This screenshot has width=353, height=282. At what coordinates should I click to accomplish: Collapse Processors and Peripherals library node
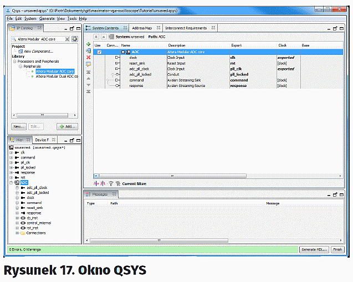[16, 61]
